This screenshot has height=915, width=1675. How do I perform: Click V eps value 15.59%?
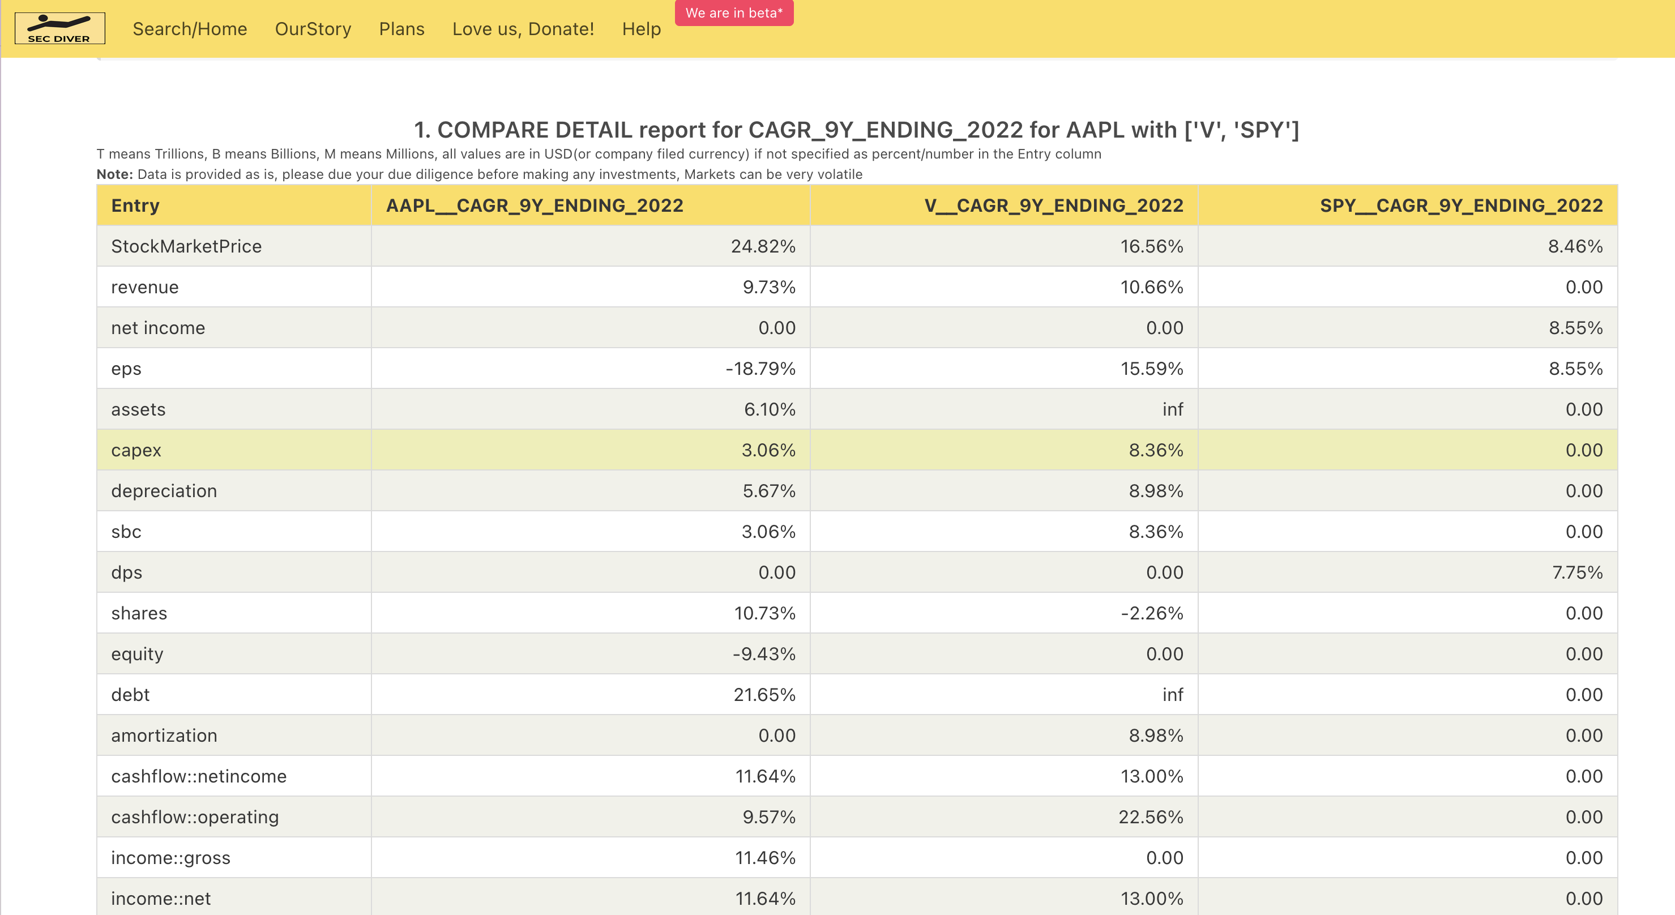pos(1152,369)
